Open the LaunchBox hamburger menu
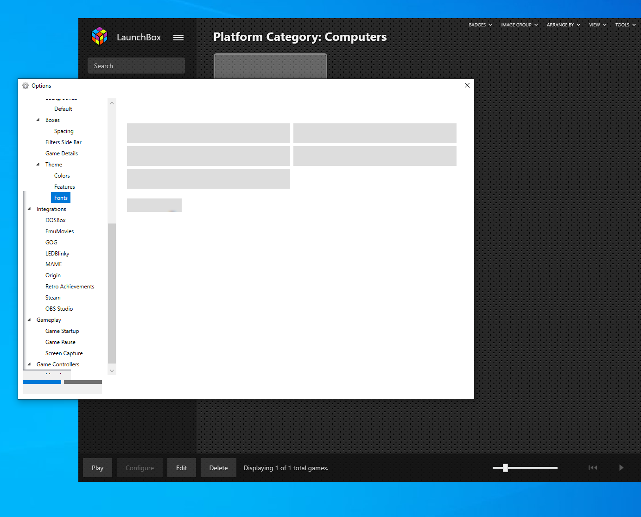This screenshot has height=517, width=641. point(178,38)
